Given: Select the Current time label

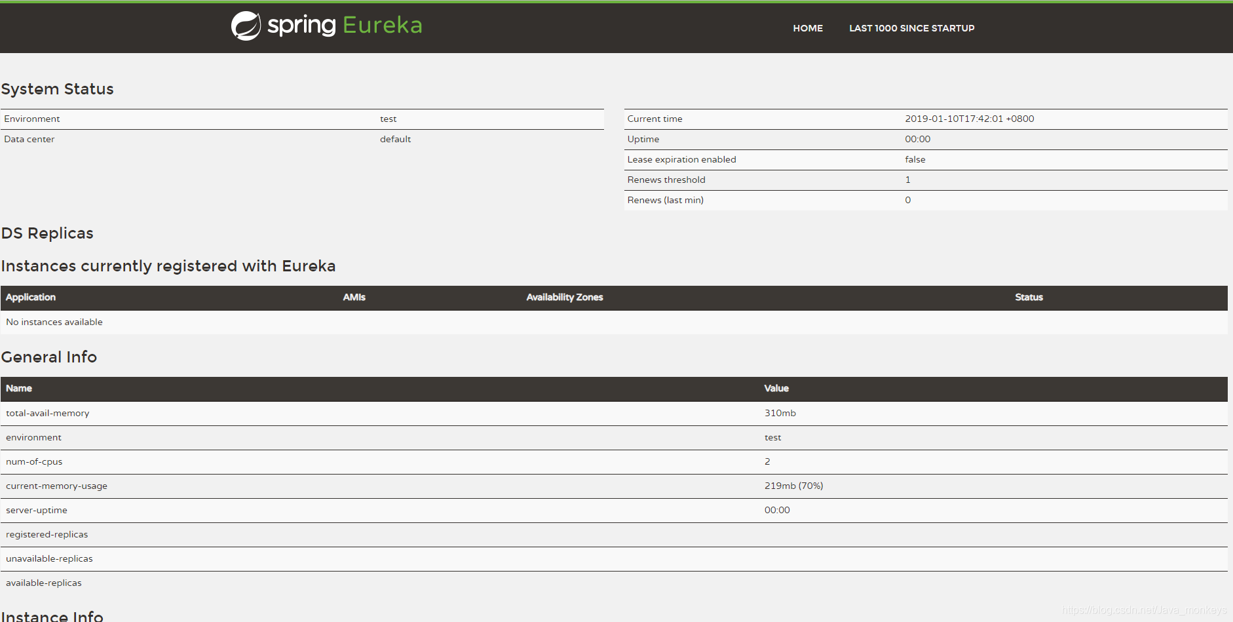Looking at the screenshot, I should point(654,119).
